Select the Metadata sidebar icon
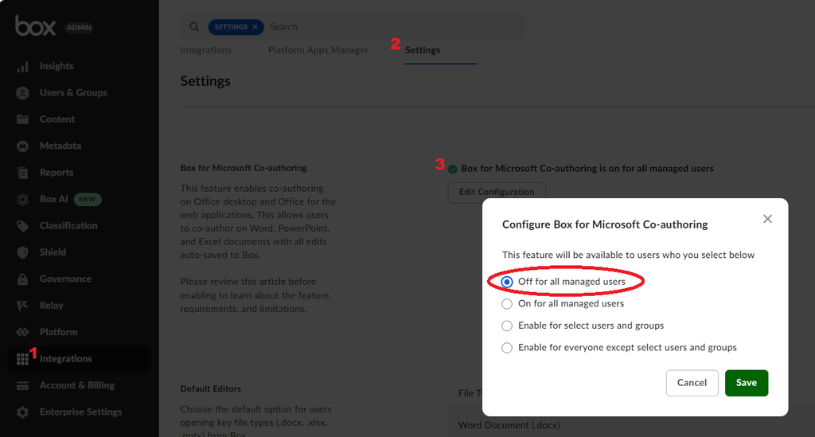Image resolution: width=815 pixels, height=437 pixels. (x=23, y=146)
